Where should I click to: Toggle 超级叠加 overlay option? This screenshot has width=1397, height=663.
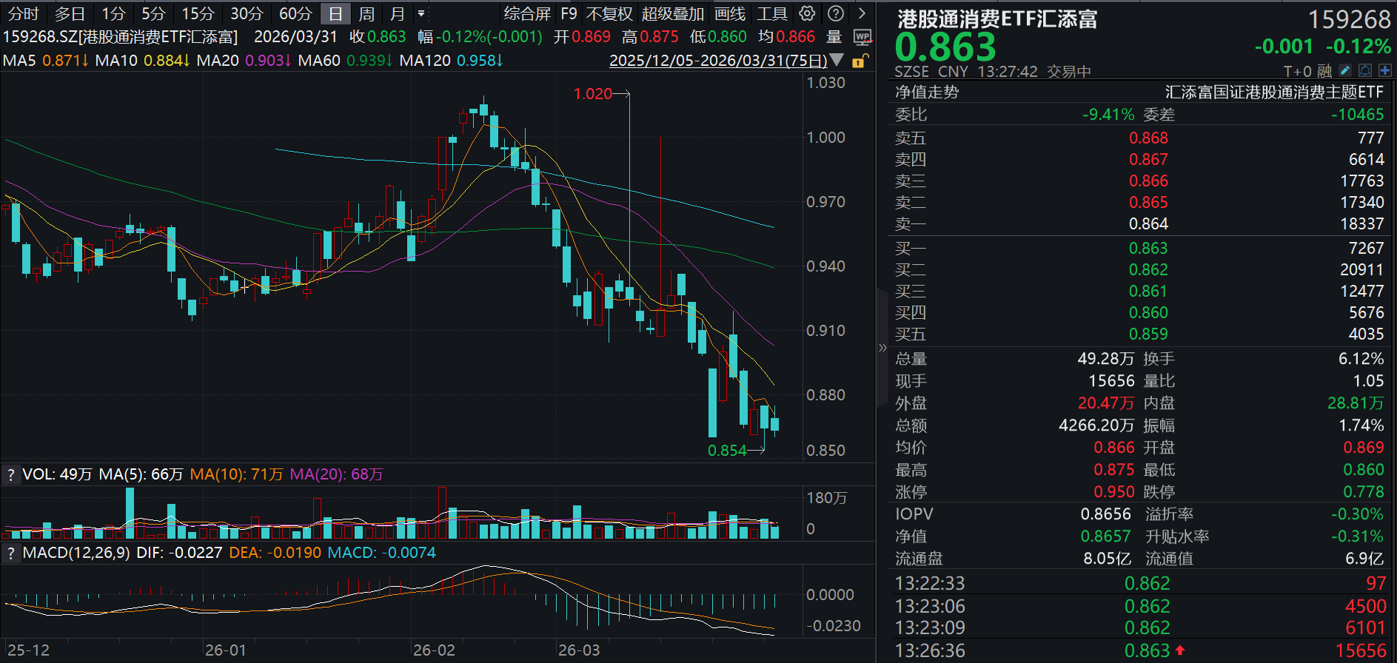click(672, 13)
